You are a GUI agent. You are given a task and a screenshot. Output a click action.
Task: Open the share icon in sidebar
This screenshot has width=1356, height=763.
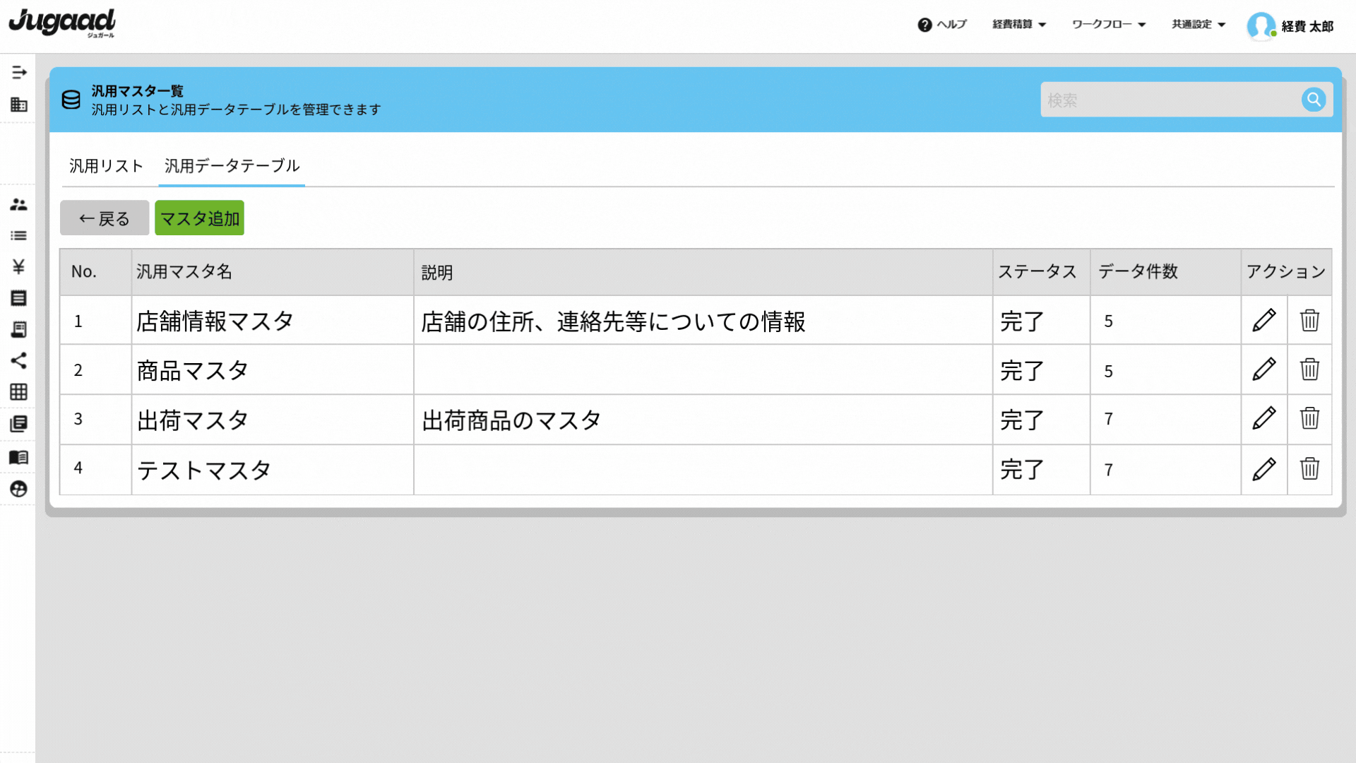coord(19,361)
